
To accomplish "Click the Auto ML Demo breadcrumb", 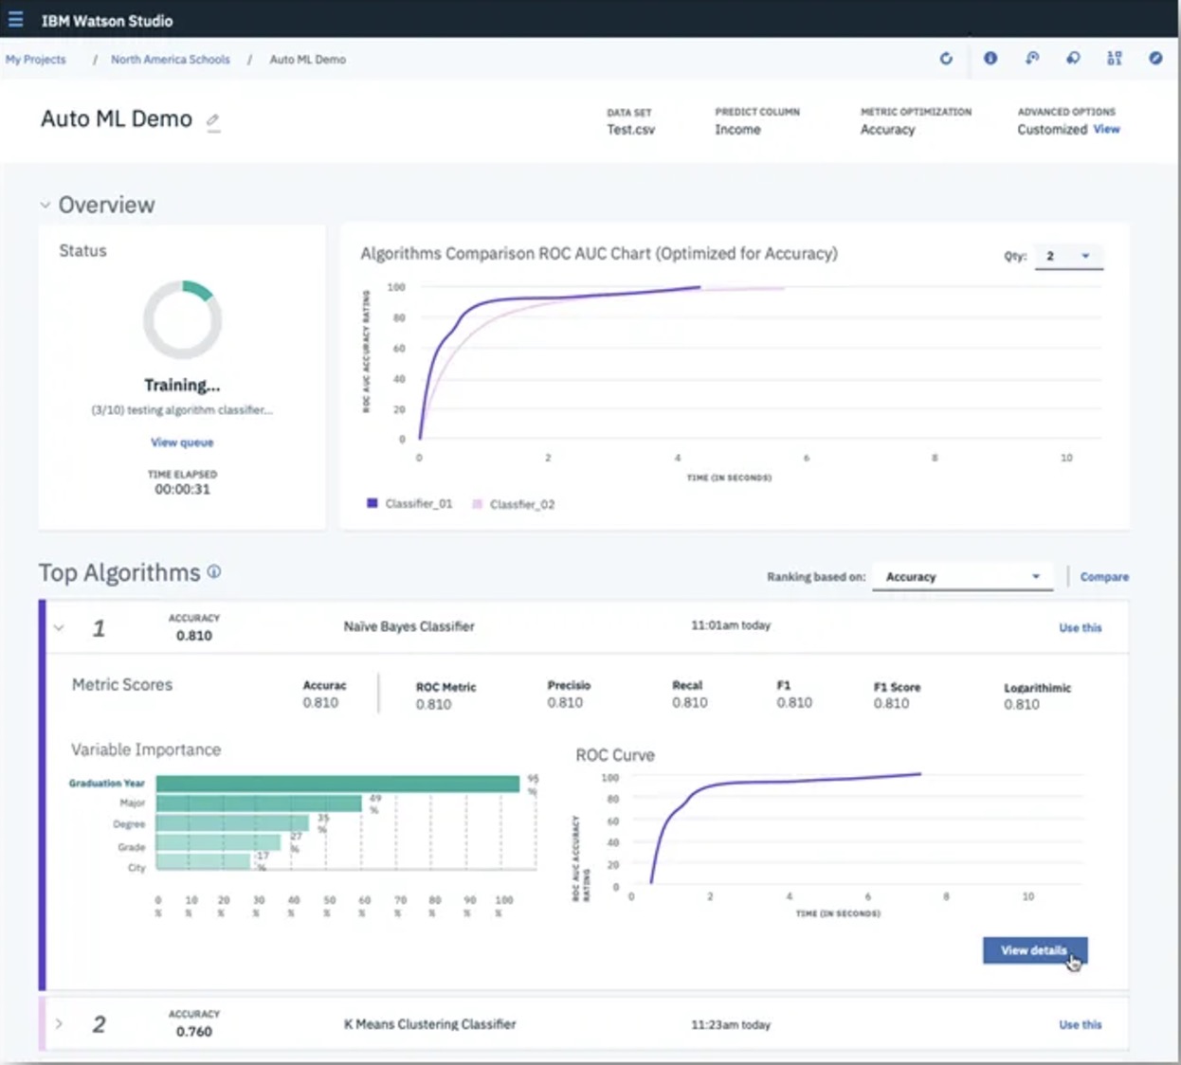I will coord(308,59).
